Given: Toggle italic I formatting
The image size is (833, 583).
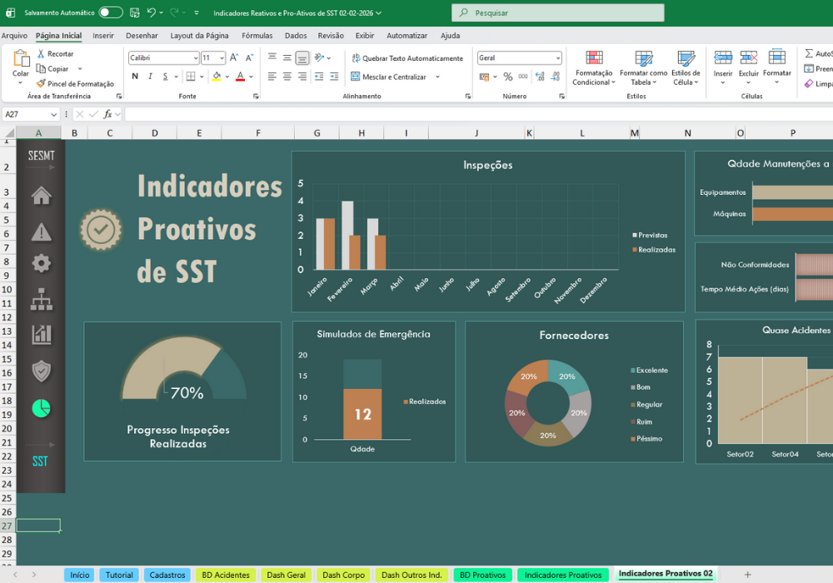Looking at the screenshot, I should pos(150,77).
